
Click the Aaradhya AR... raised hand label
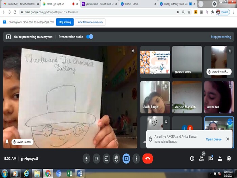(x=219, y=72)
